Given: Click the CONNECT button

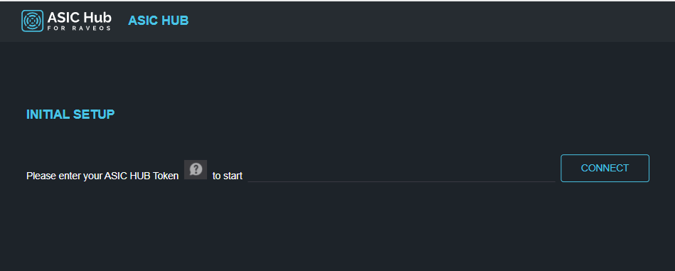Looking at the screenshot, I should 605,168.
